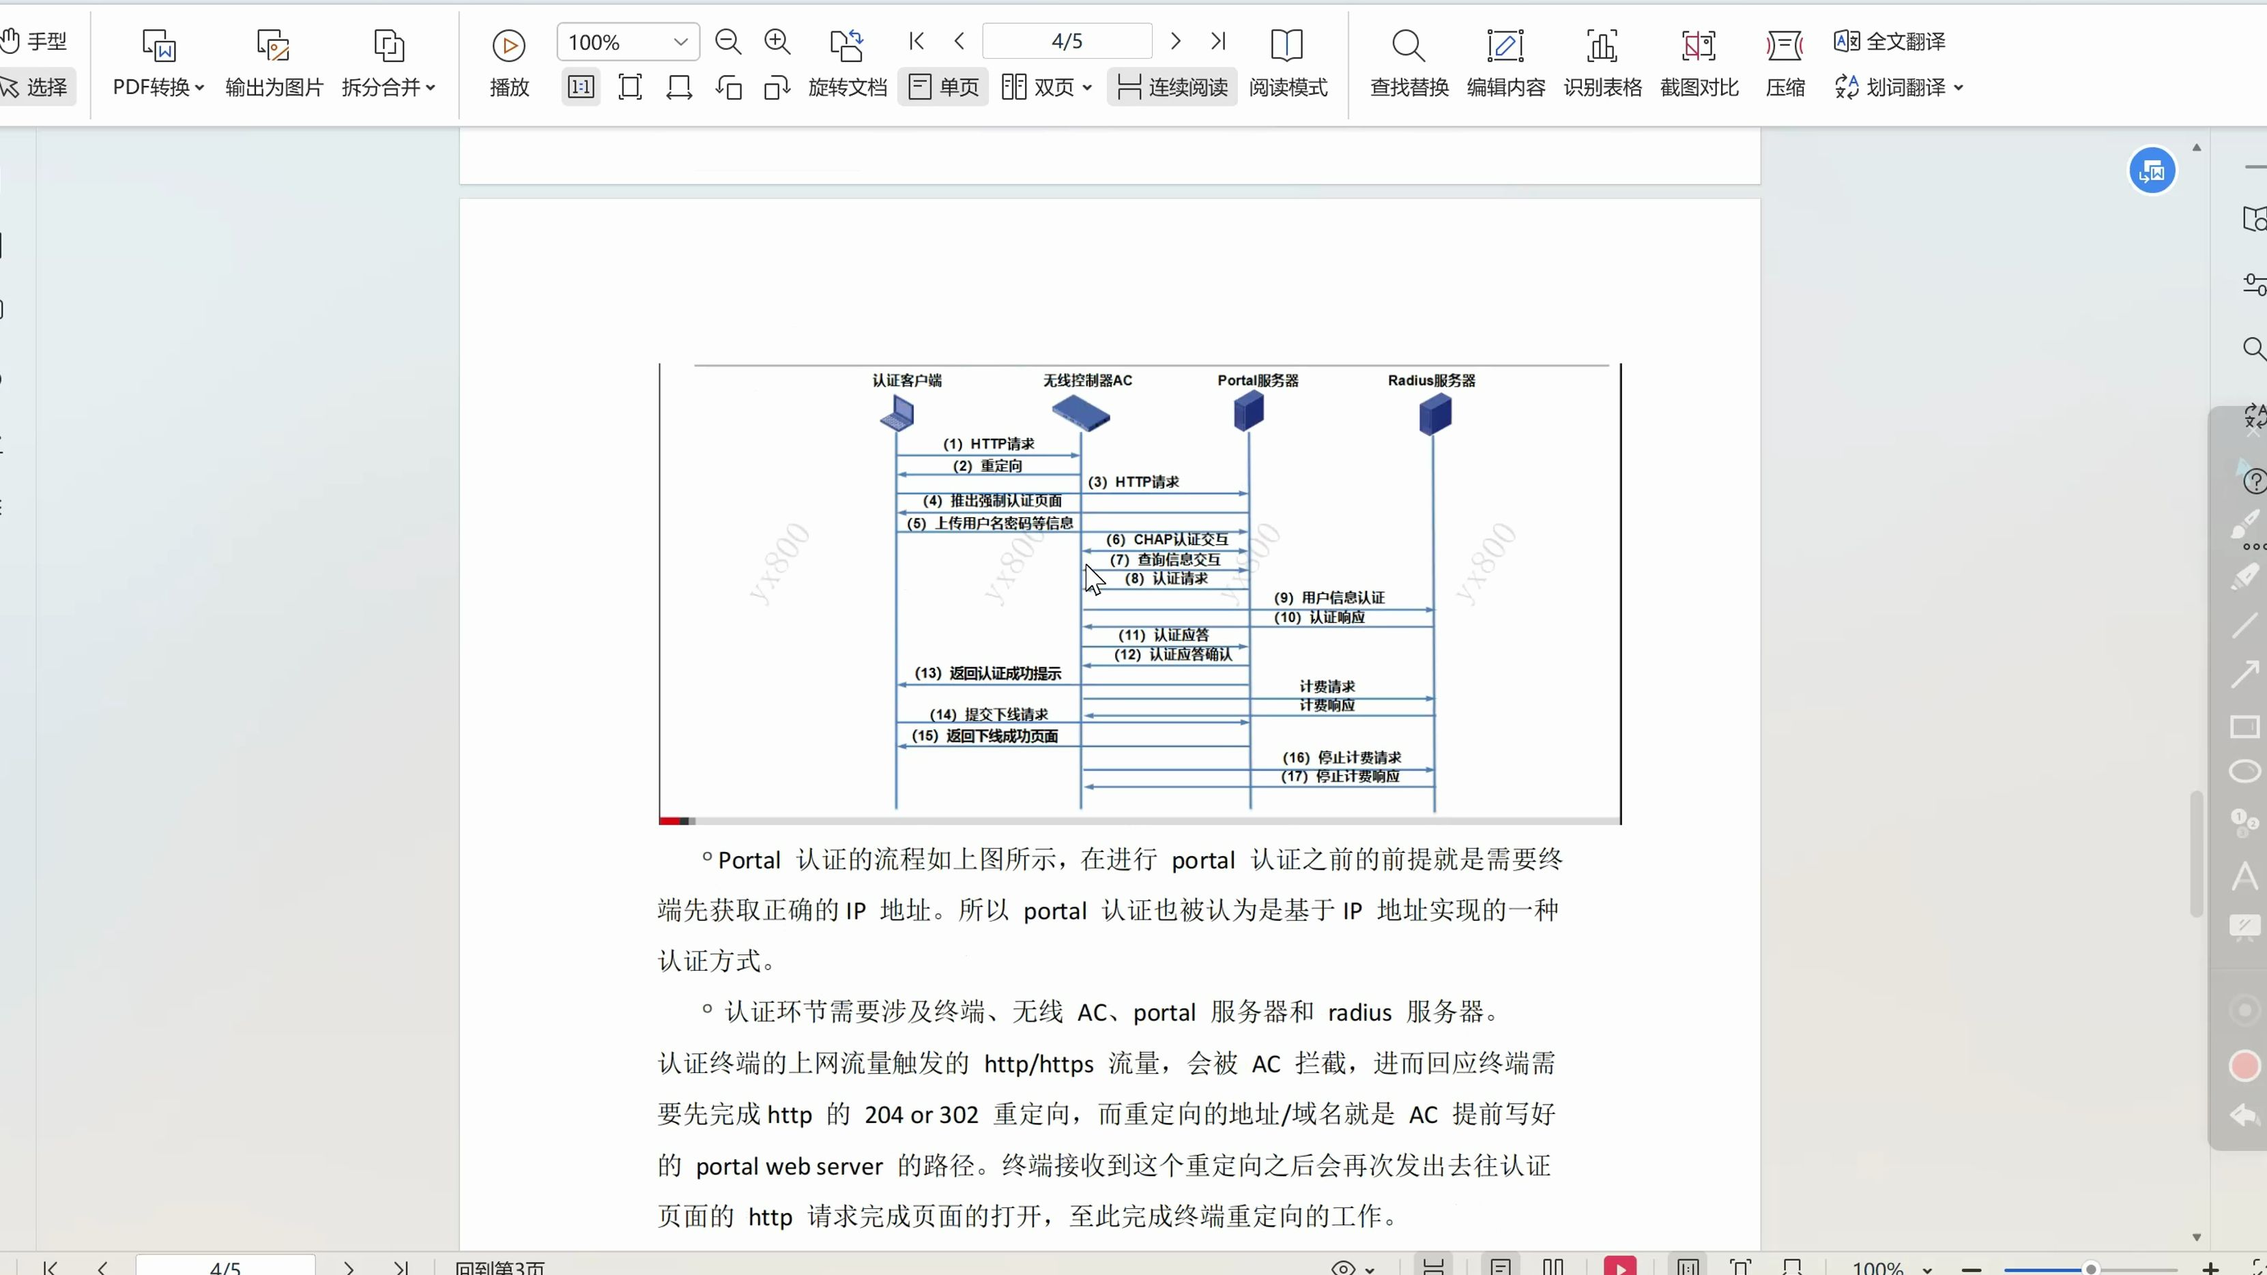Enter 阅读模式 reading mode

tap(1288, 63)
